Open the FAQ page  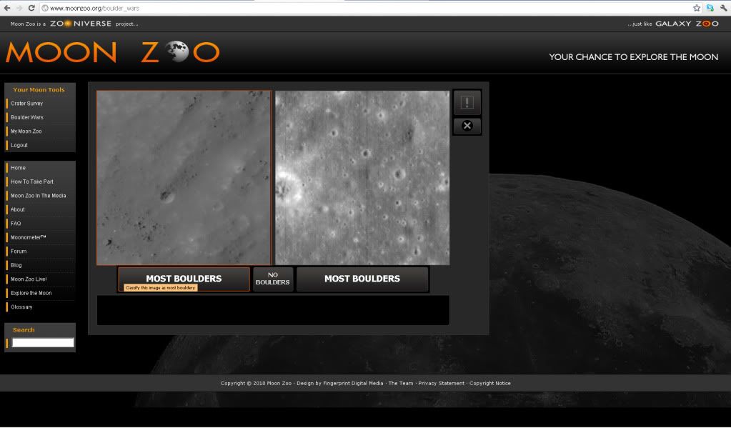(x=16, y=224)
